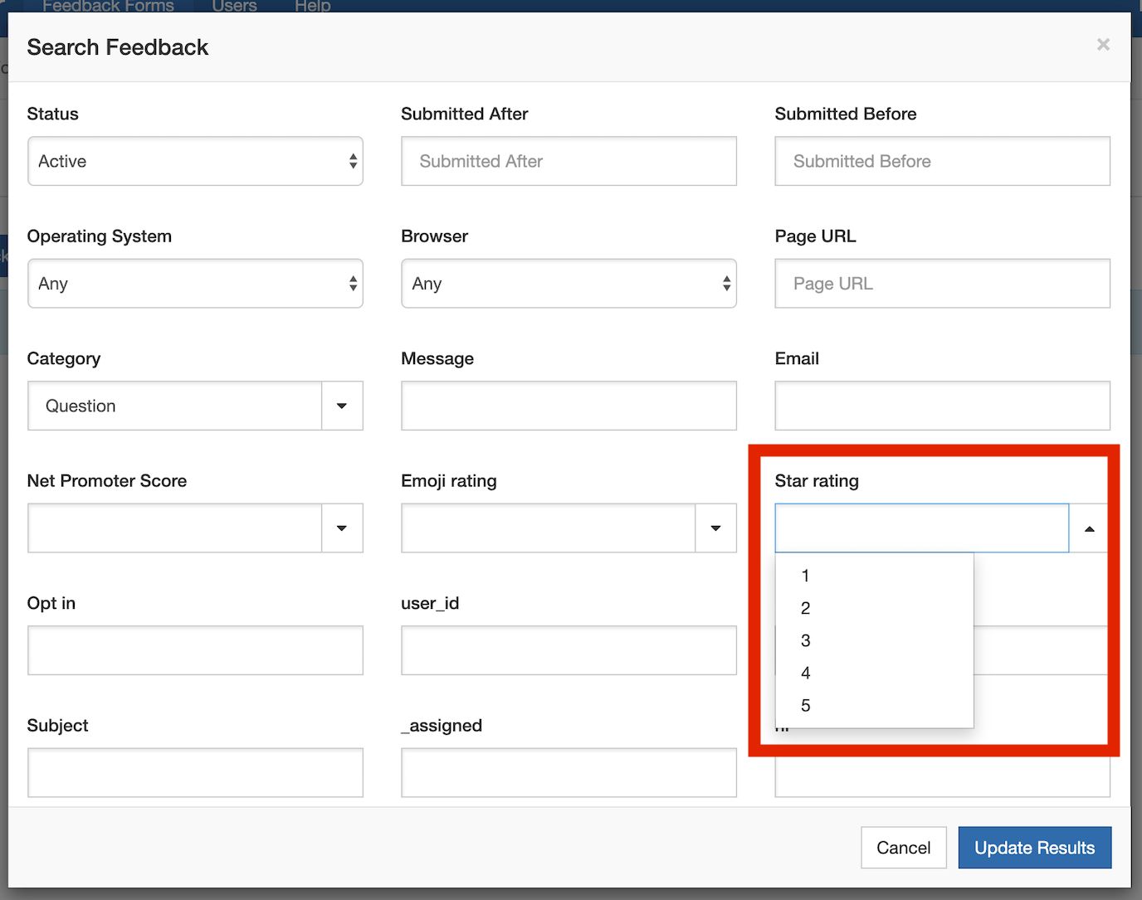
Task: Click the Update Results button
Action: (1034, 847)
